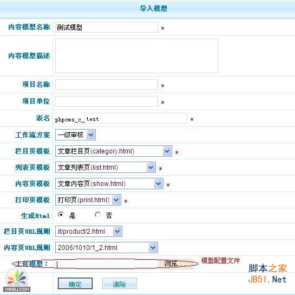Click the 上传模型 file path field

pos(107,264)
